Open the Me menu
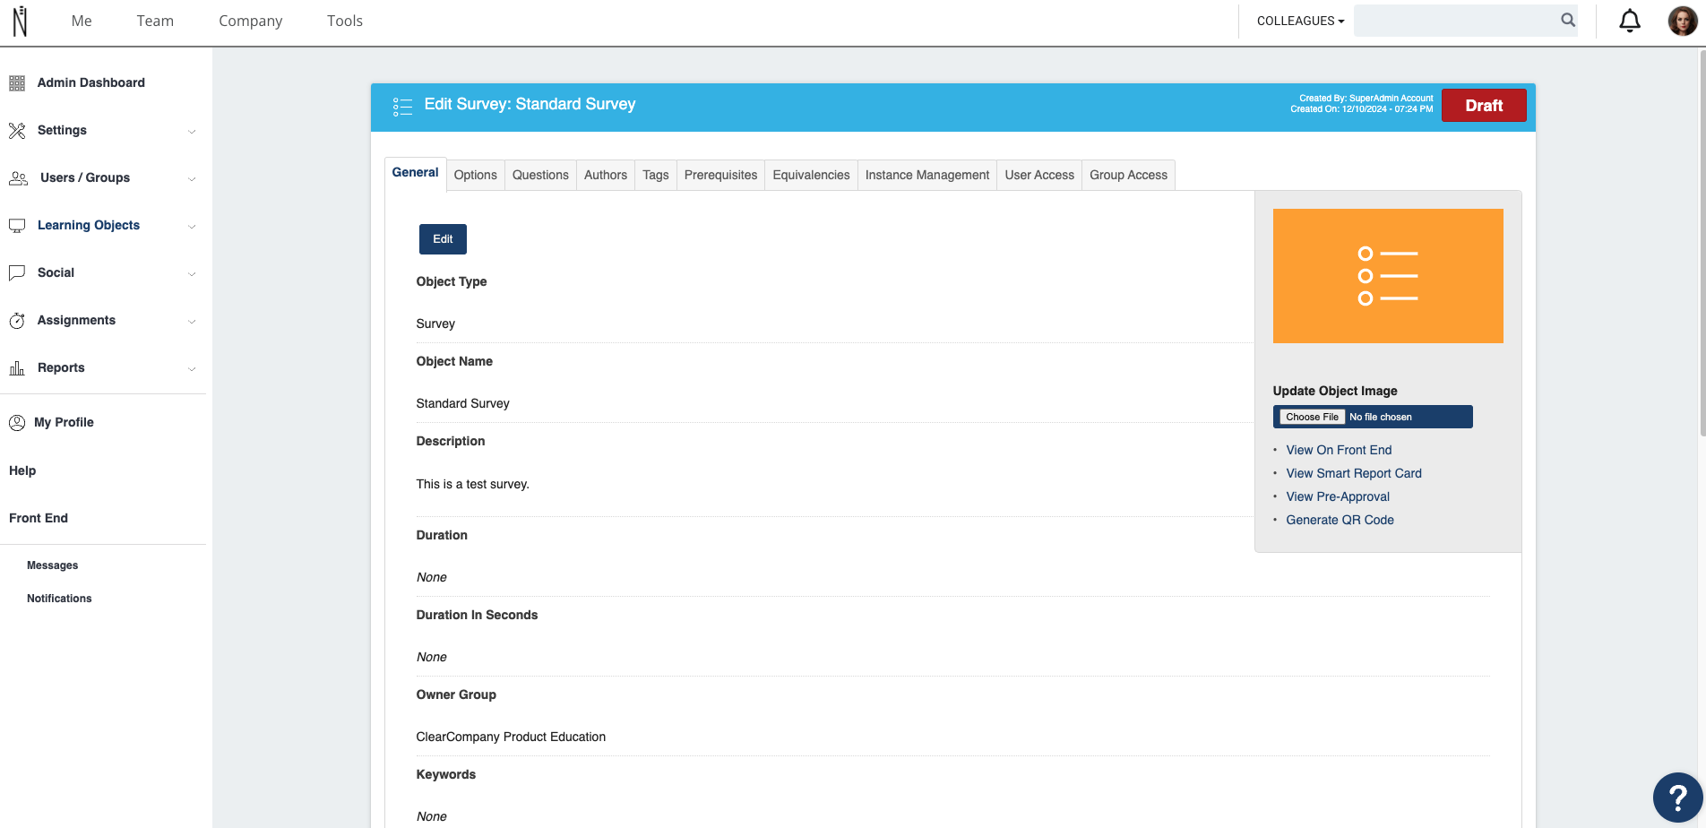The height and width of the screenshot is (828, 1706). (82, 21)
